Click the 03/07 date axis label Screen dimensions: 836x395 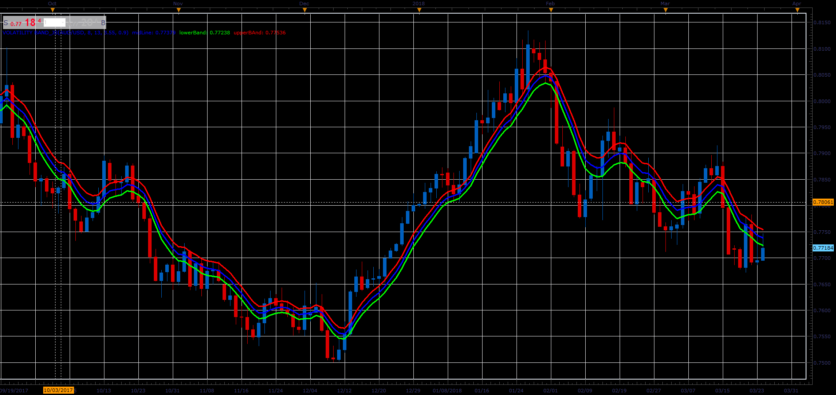coord(688,391)
